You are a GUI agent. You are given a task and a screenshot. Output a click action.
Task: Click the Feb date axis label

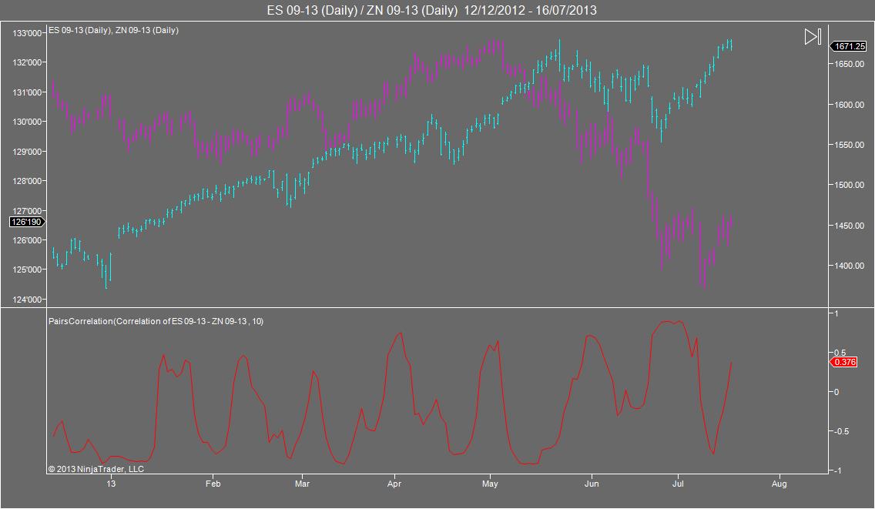point(213,484)
